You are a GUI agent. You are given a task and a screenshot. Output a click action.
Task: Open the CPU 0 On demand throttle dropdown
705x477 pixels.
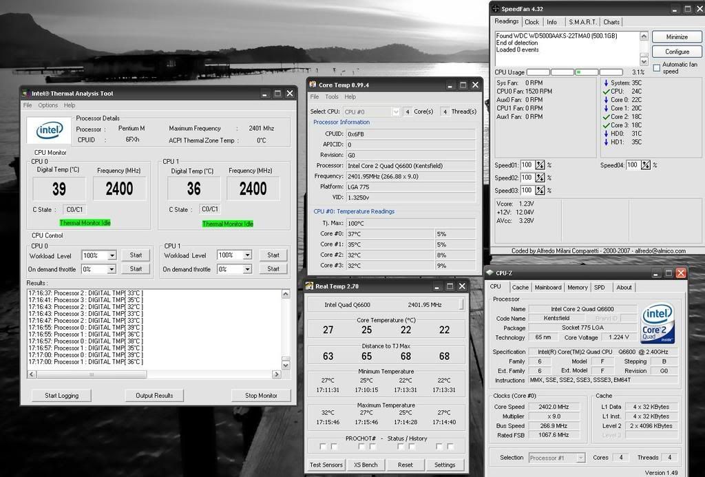[x=112, y=269]
